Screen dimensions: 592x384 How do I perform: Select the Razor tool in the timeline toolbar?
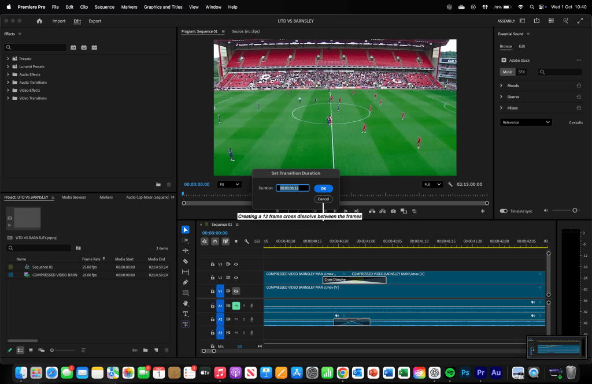(186, 261)
